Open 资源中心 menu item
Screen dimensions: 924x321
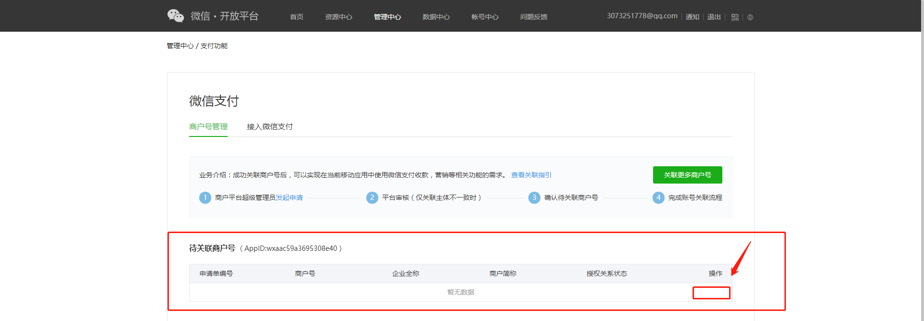click(339, 17)
